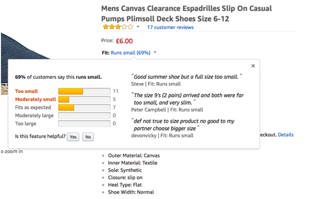
Task: Click the star rating icons
Action: coord(117,27)
